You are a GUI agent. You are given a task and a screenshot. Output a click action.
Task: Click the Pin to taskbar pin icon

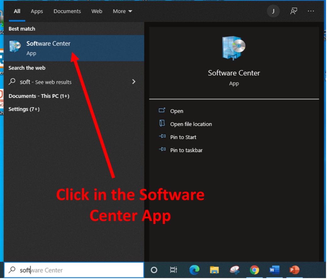point(162,150)
